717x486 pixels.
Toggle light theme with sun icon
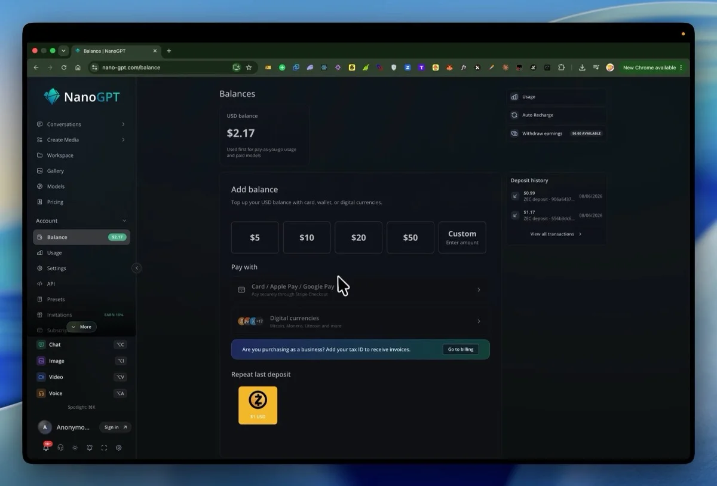point(75,448)
